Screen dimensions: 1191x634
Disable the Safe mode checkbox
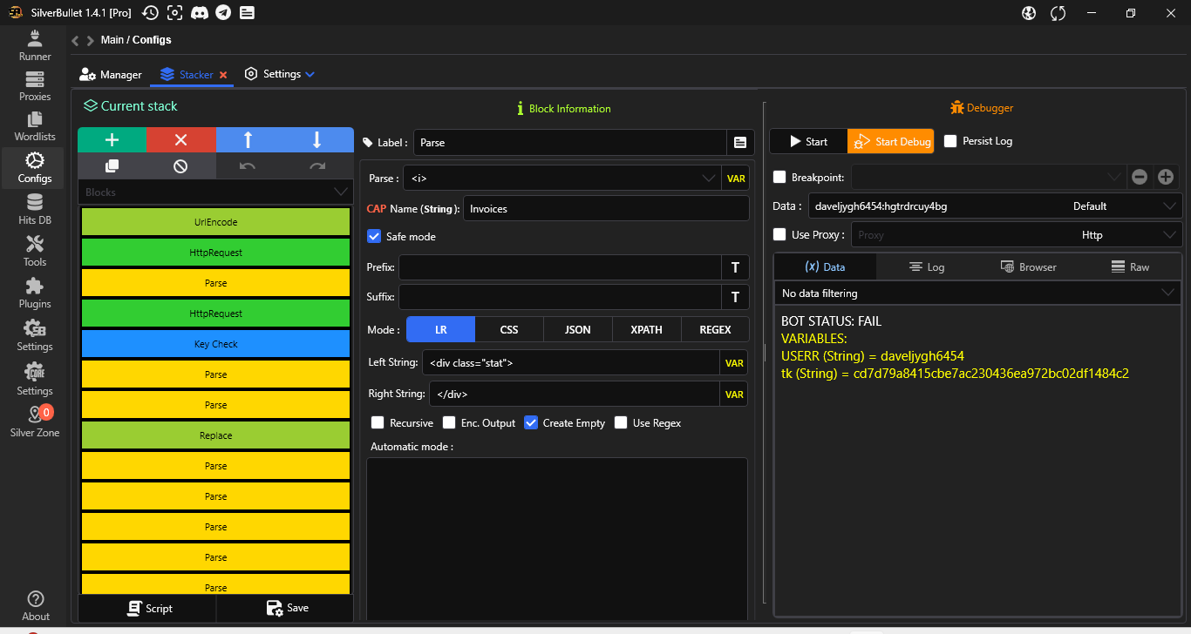tap(375, 236)
